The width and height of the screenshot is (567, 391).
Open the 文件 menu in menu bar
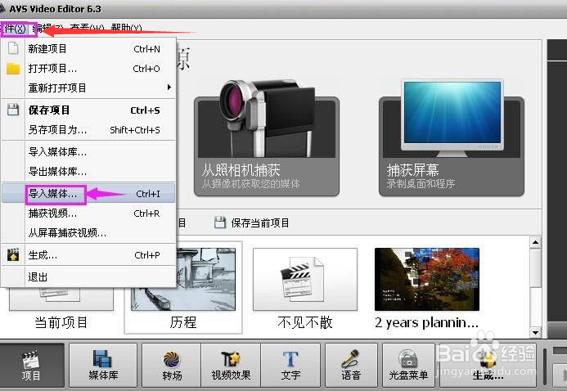tap(15, 29)
